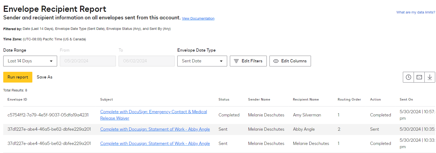This screenshot has width=436, height=153.
Task: Click the Time Zone Pacific Time text
Action: [x=44, y=39]
